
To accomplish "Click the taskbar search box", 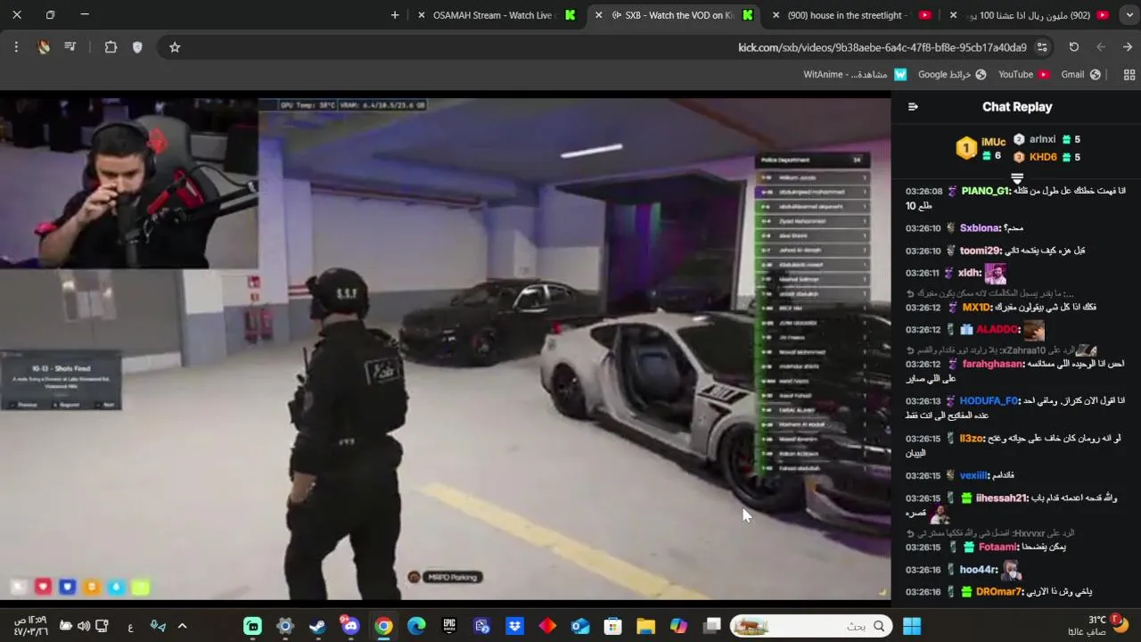I will coord(810,626).
